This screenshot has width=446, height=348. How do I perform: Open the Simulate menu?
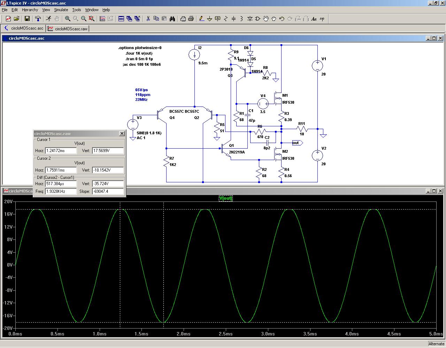[x=61, y=10]
